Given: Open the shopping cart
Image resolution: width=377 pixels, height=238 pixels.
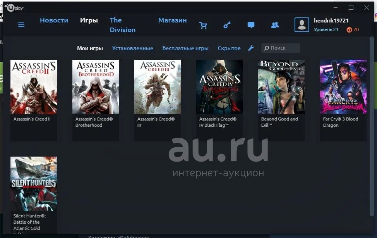Looking at the screenshot, I should point(203,25).
